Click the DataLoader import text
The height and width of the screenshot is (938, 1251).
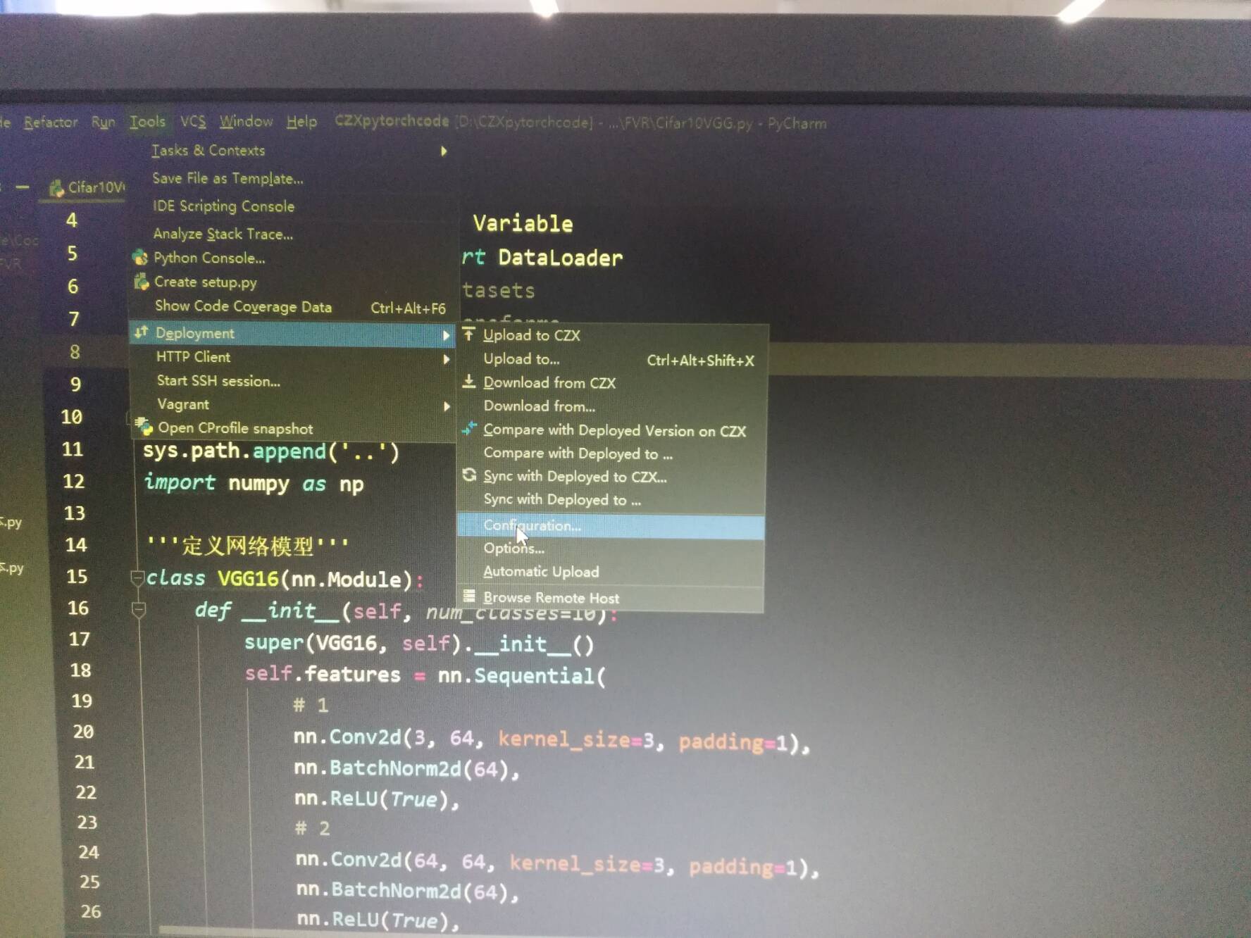[560, 258]
